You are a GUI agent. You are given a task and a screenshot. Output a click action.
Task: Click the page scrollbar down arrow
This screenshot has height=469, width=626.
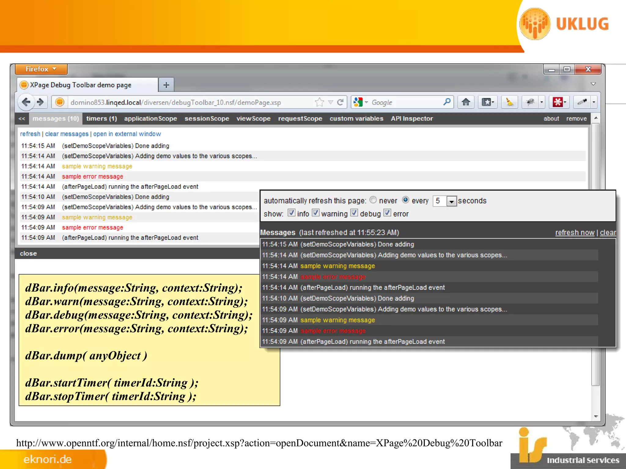[596, 416]
